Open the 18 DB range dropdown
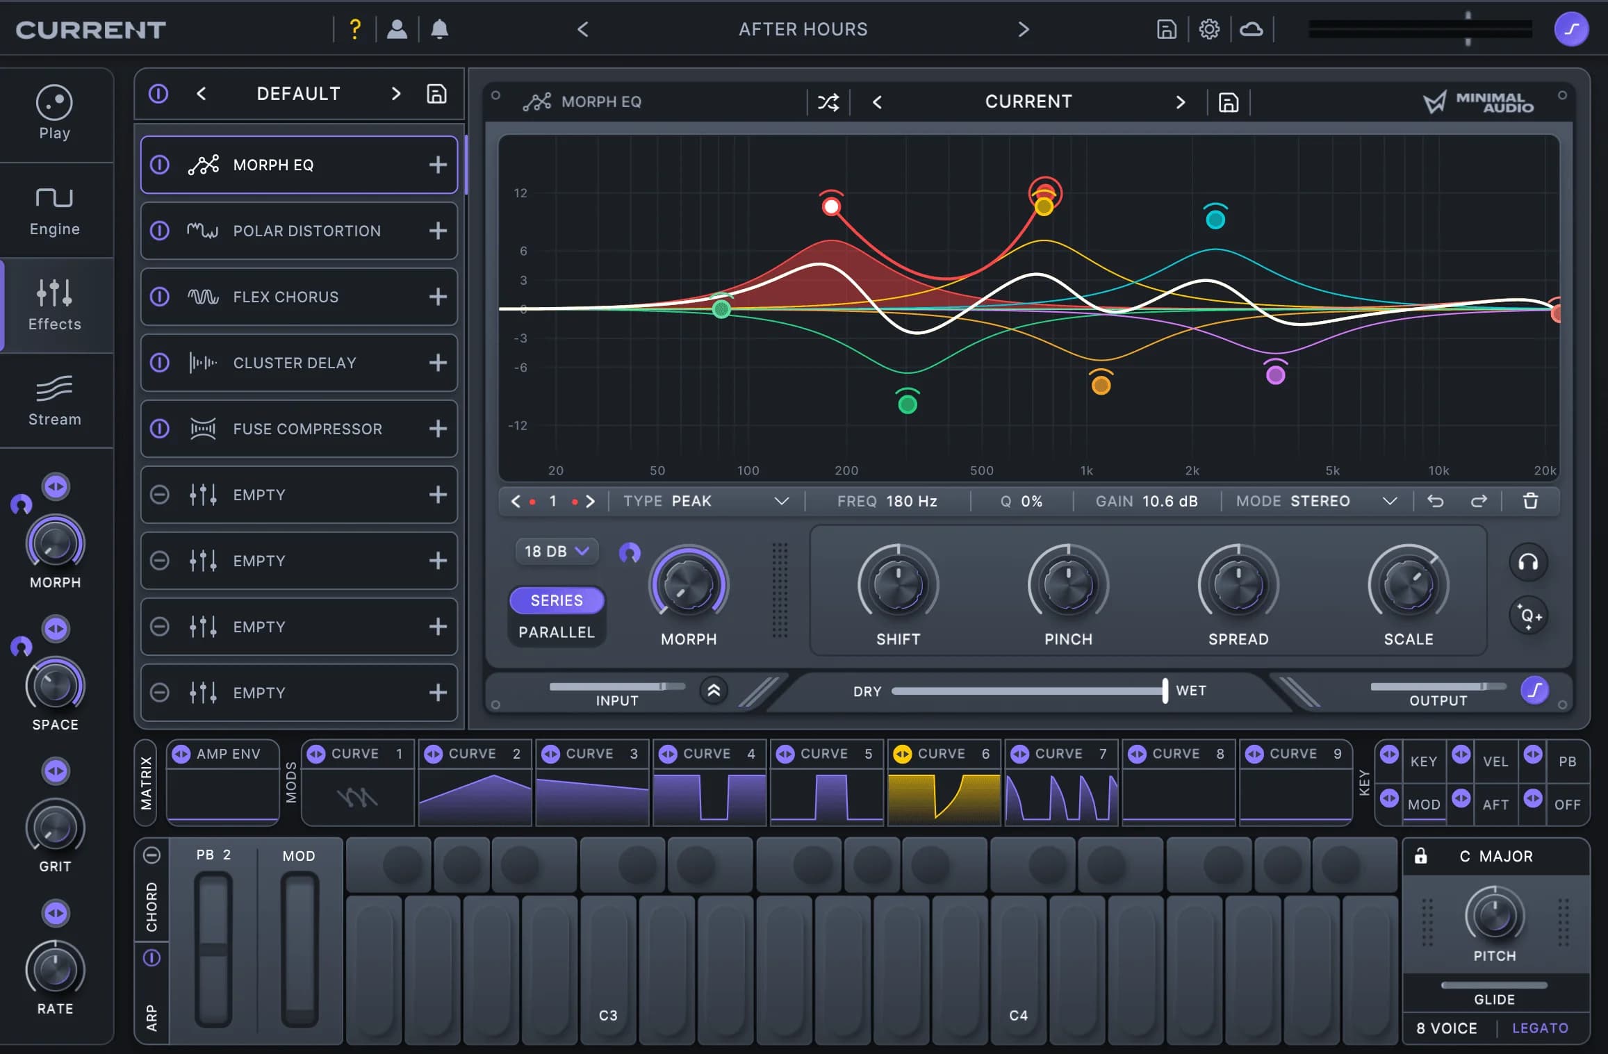This screenshot has height=1054, width=1608. tap(557, 551)
